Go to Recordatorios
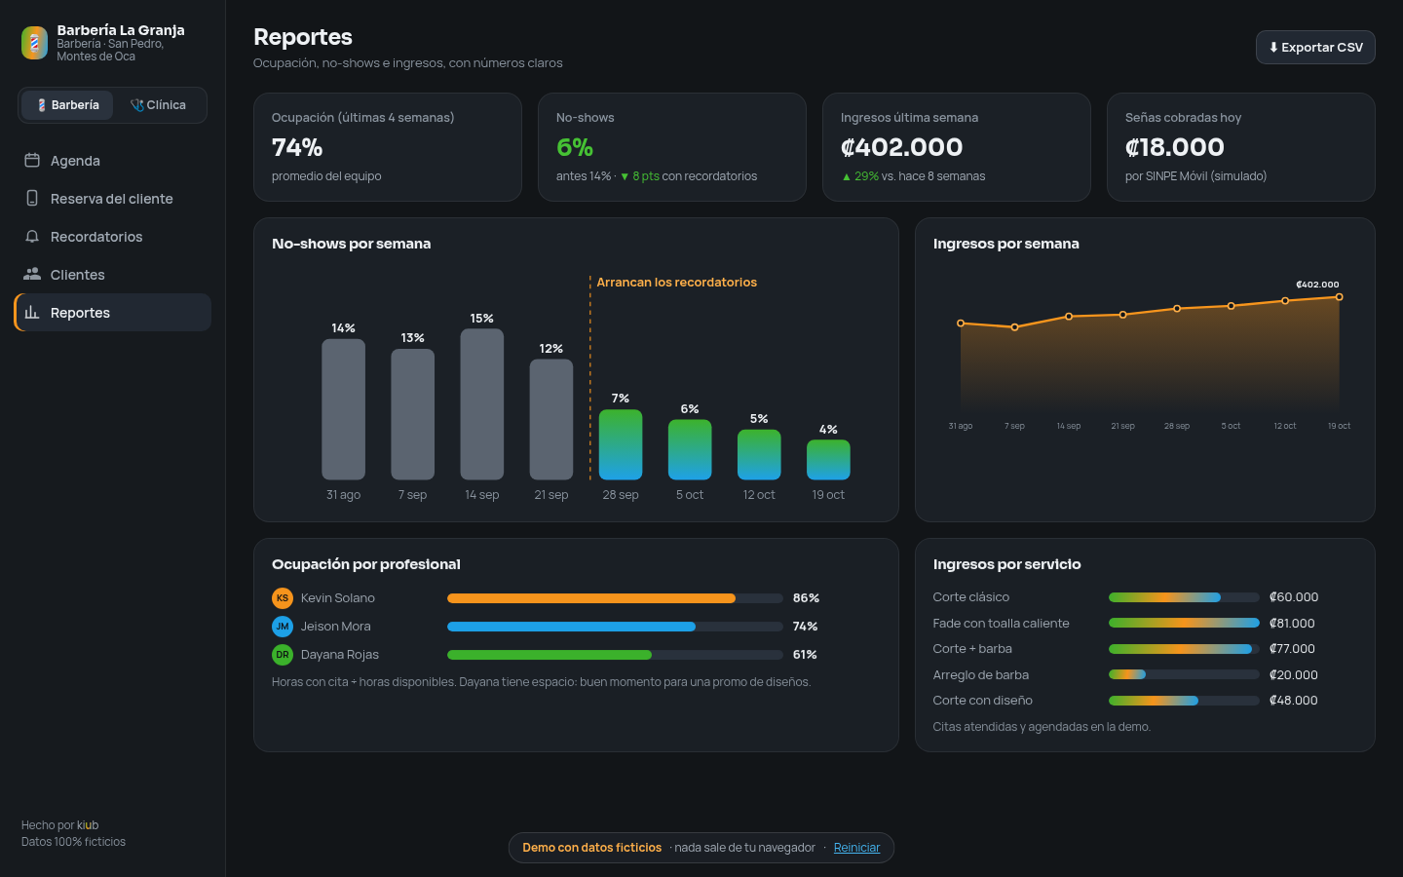The height and width of the screenshot is (877, 1403). click(x=113, y=237)
